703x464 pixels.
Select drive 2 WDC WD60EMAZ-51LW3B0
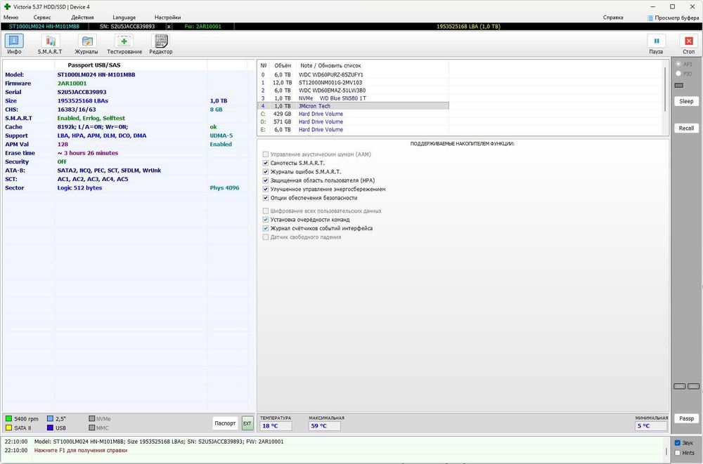pos(354,91)
